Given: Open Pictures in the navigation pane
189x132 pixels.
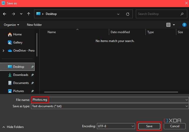Looking at the screenshot, I should (x=18, y=91).
